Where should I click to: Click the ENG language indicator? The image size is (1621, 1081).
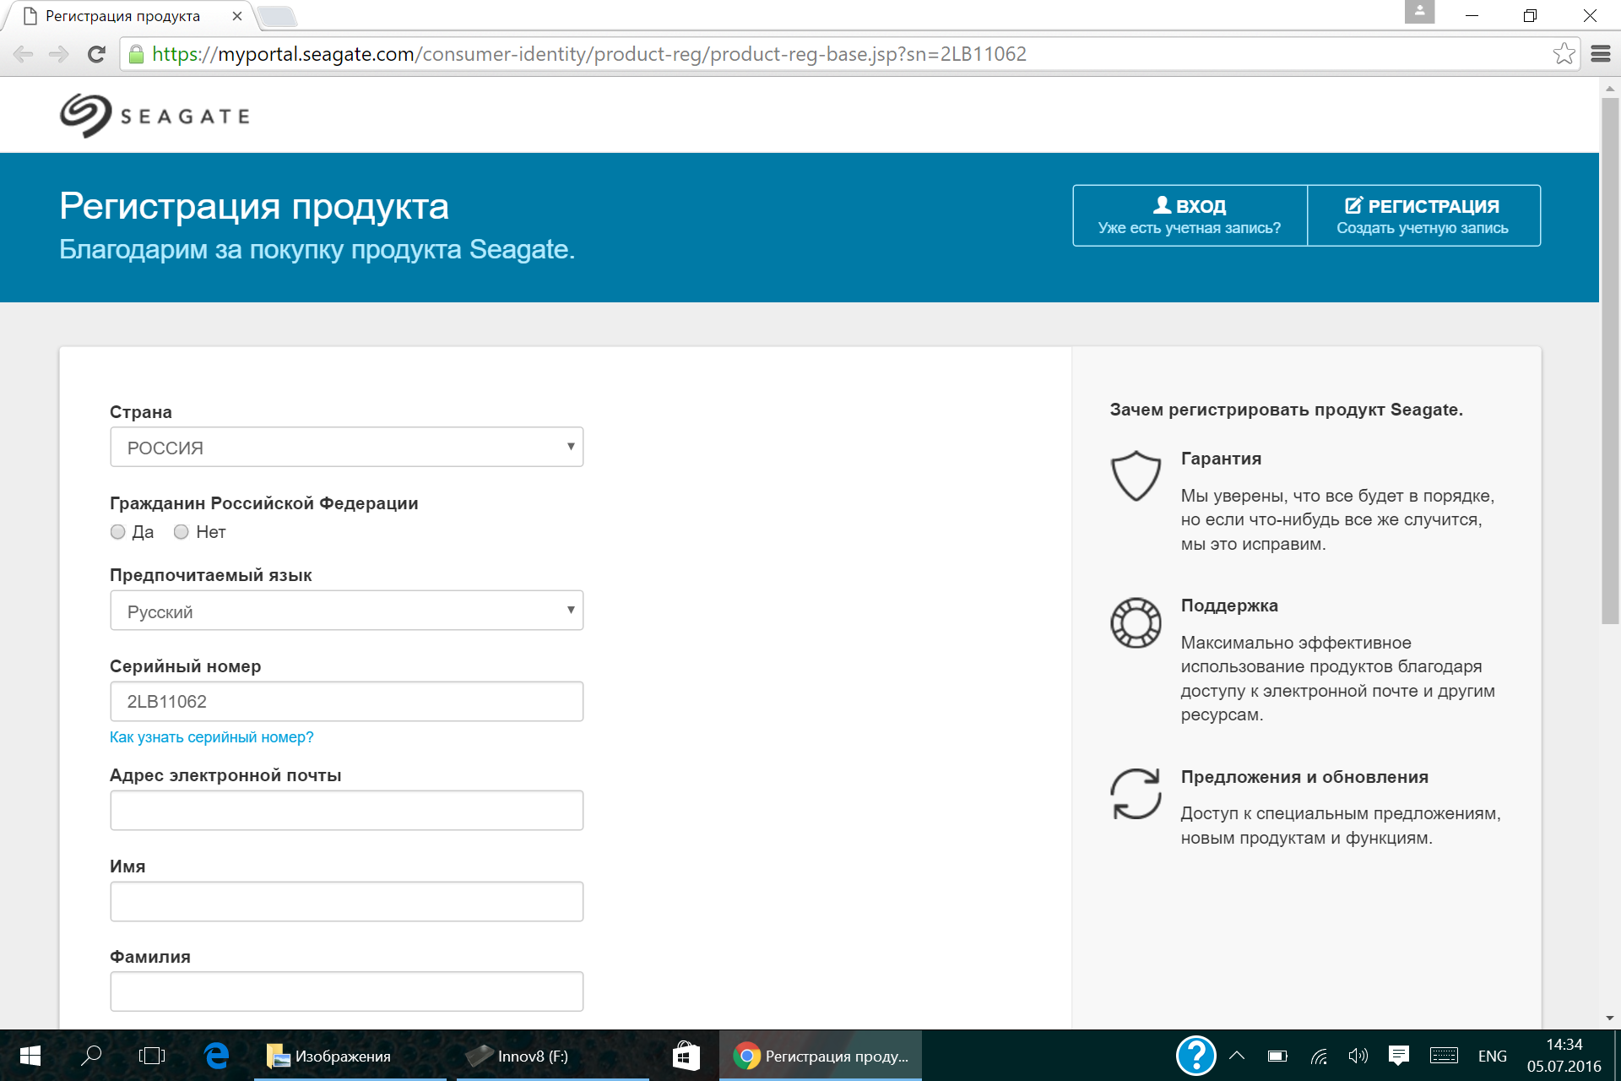click(x=1492, y=1056)
